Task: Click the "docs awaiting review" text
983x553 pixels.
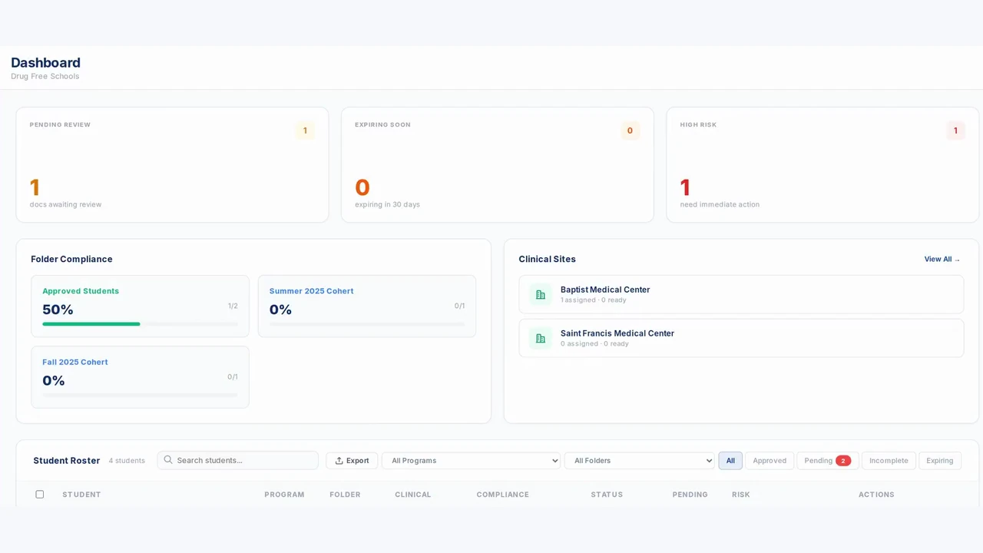Action: click(65, 205)
